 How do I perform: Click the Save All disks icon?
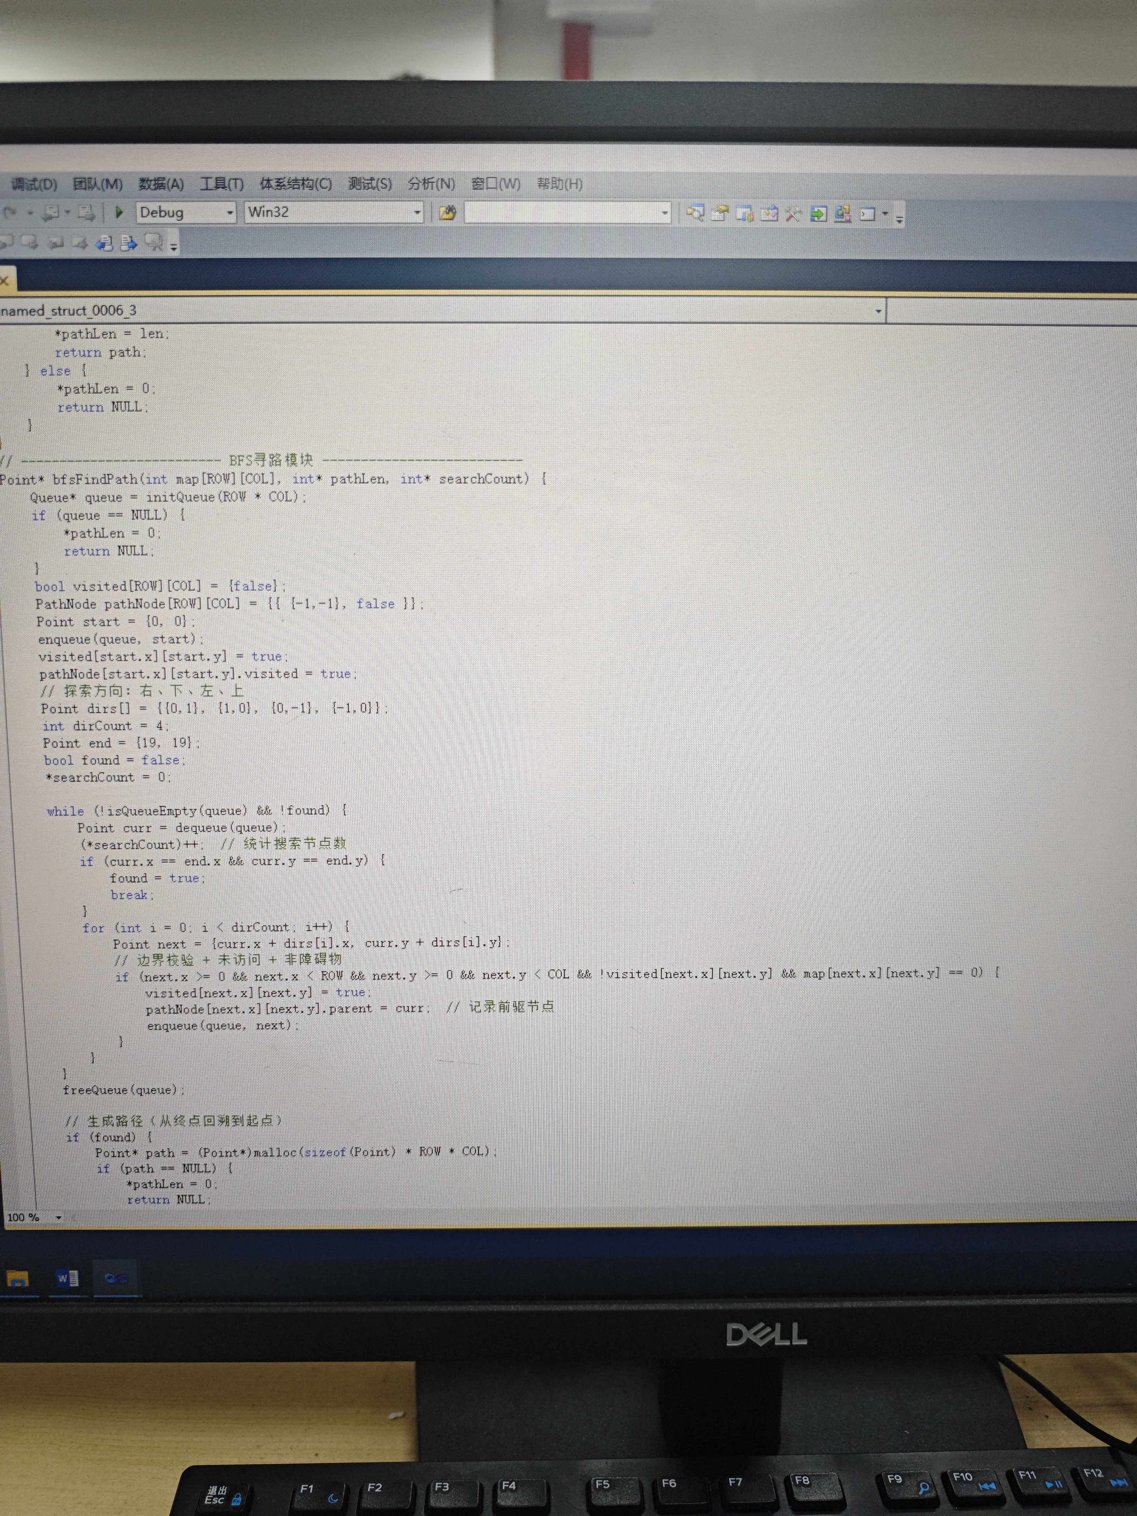85,212
